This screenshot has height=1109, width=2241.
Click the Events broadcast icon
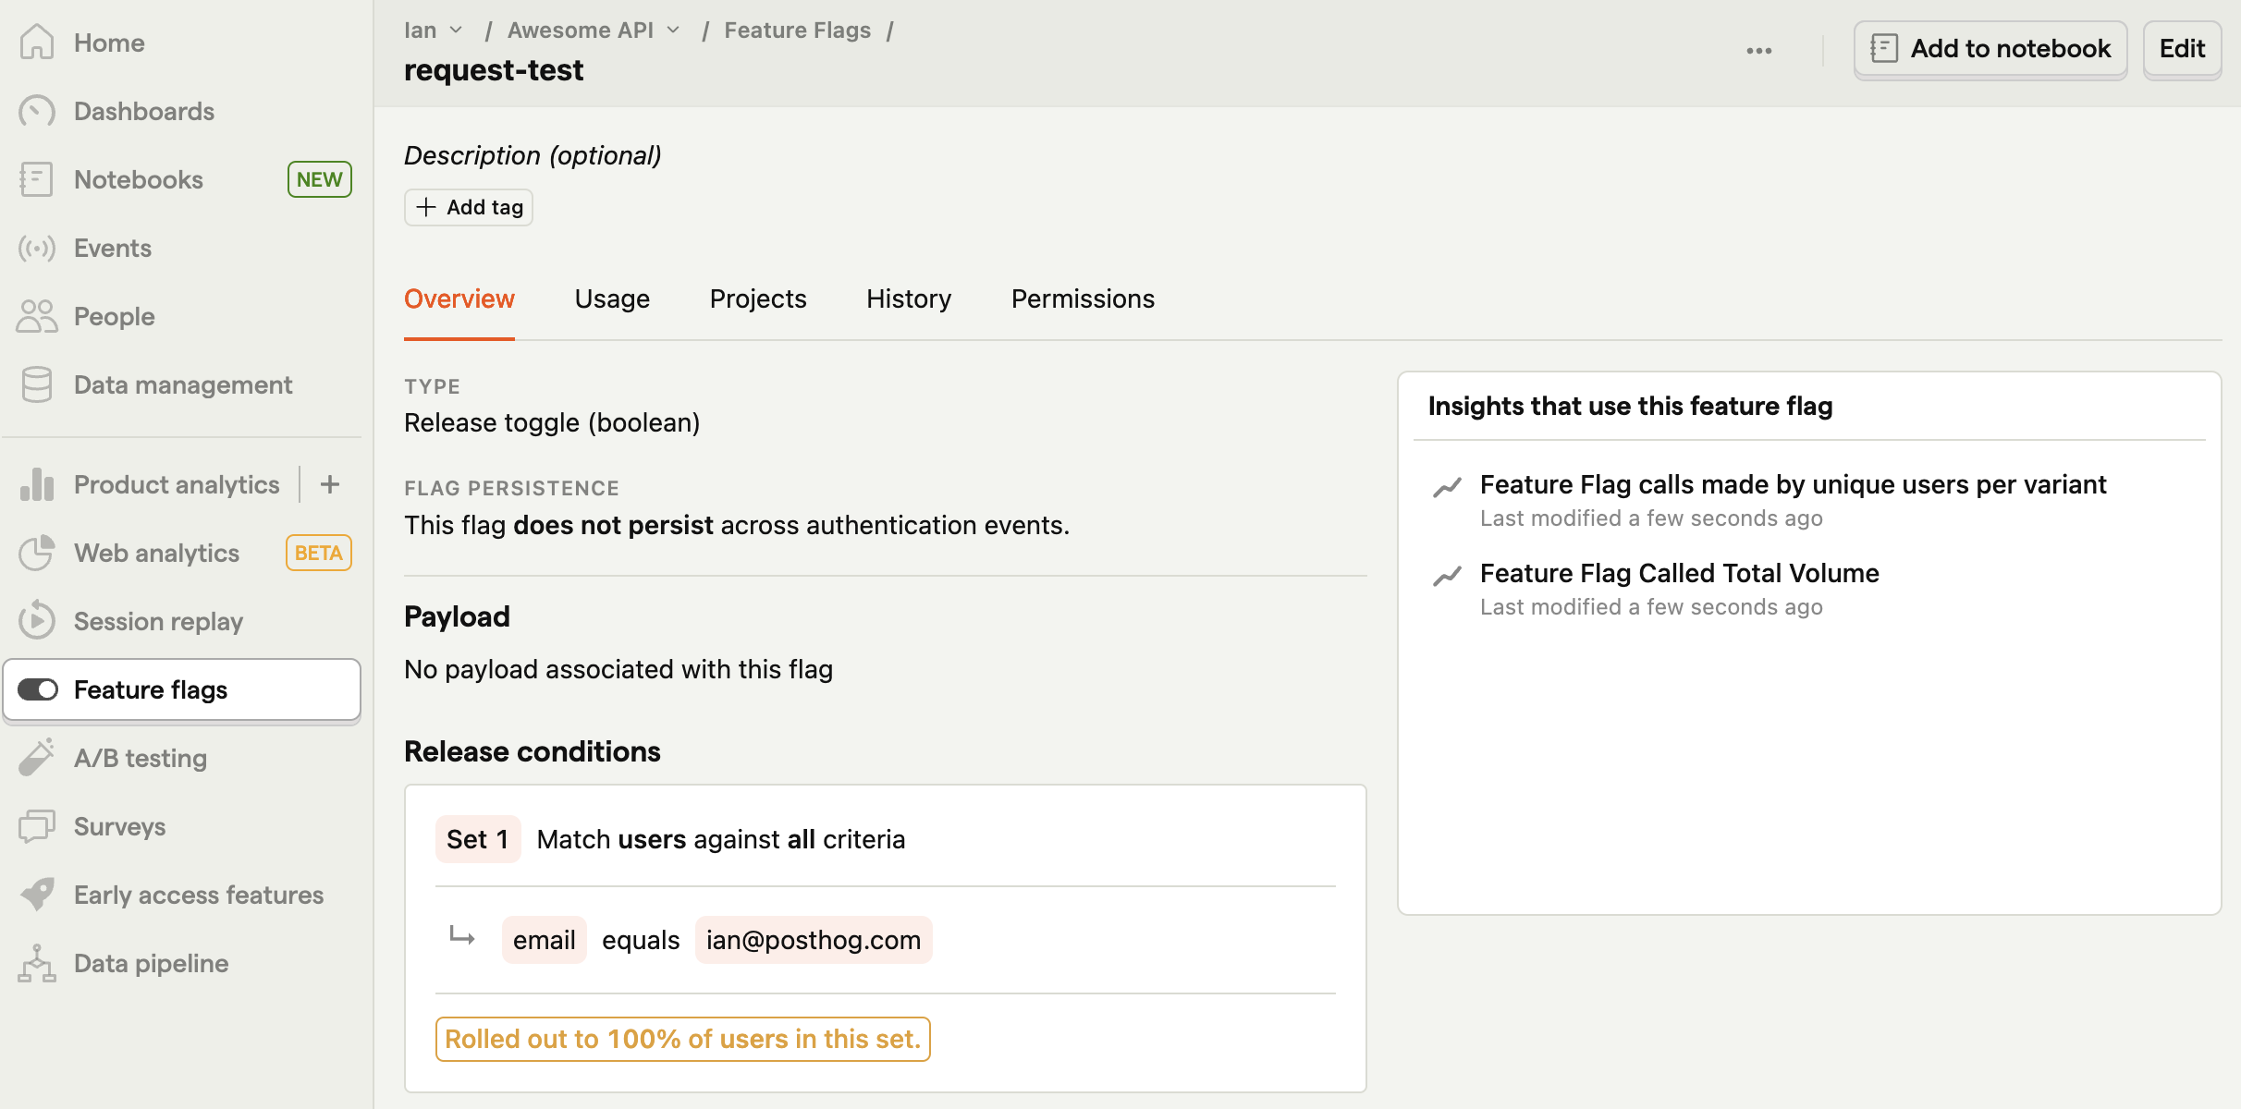tap(37, 248)
